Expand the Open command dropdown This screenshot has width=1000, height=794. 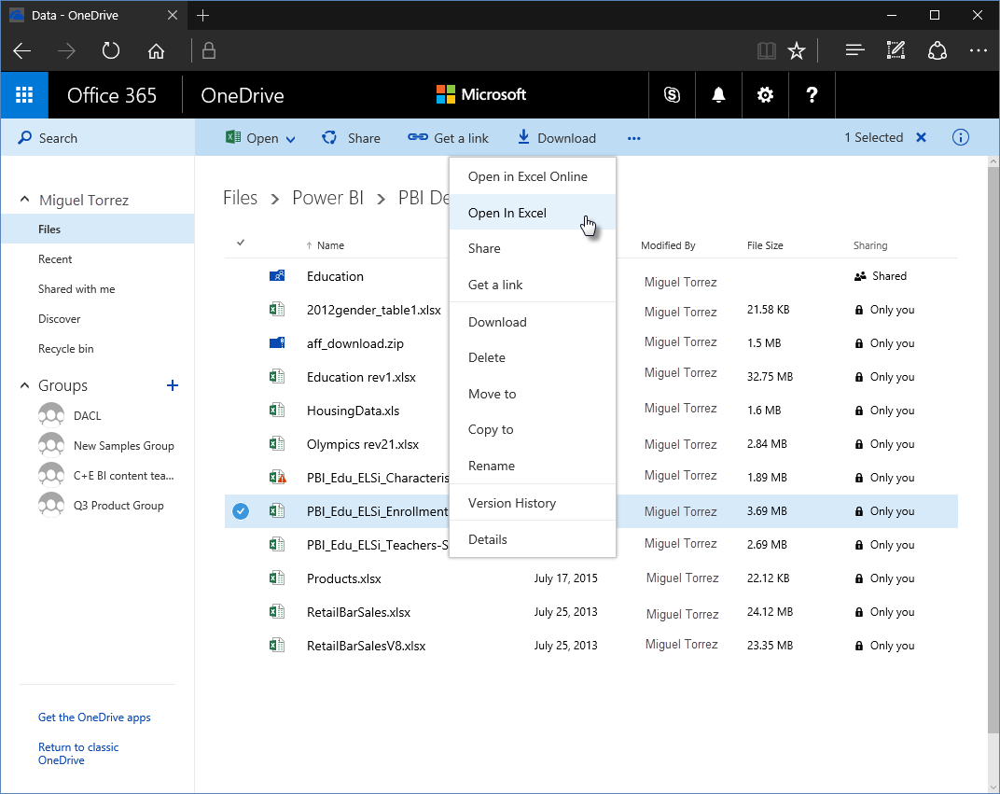290,138
